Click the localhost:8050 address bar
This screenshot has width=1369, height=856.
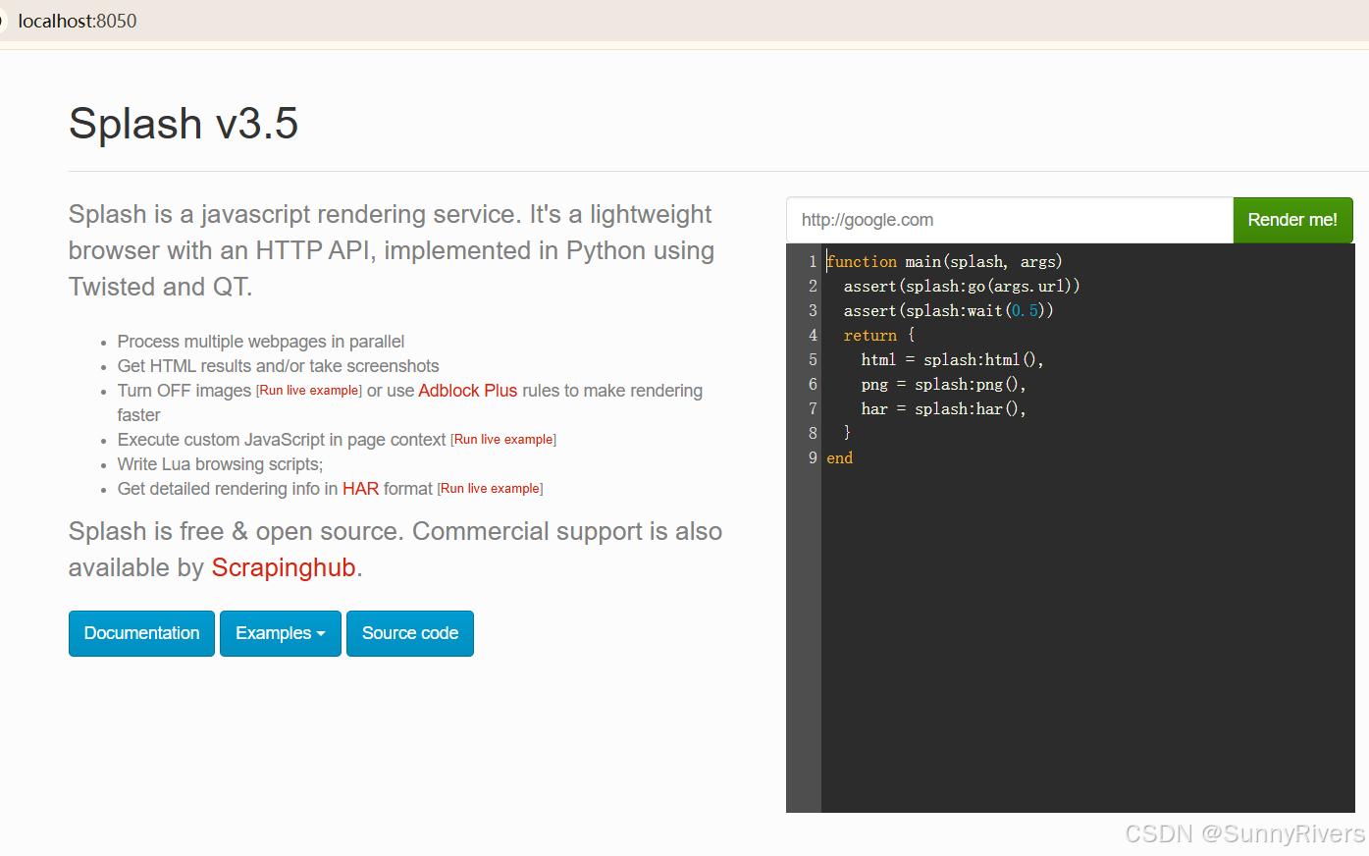click(x=78, y=21)
